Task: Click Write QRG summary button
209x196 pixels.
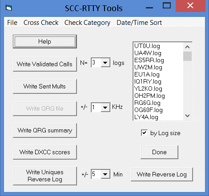Action: tap(45, 130)
